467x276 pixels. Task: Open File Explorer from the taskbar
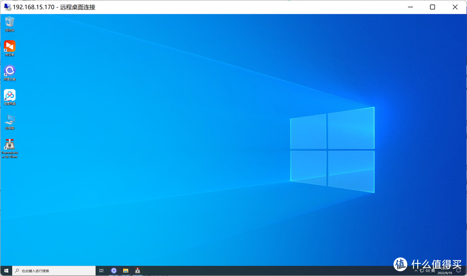tap(126, 271)
